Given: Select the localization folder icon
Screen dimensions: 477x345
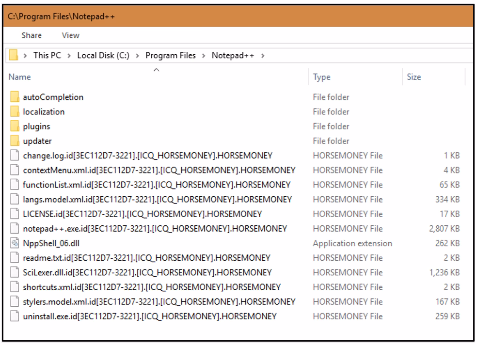Looking at the screenshot, I should click(x=14, y=111).
